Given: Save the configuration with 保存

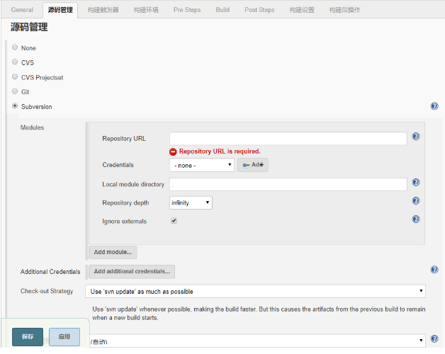Looking at the screenshot, I should tap(28, 337).
